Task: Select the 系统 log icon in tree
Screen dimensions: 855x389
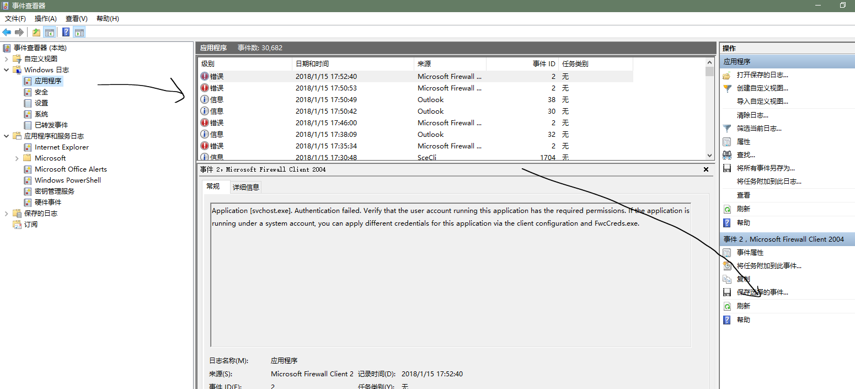Action: [x=28, y=114]
